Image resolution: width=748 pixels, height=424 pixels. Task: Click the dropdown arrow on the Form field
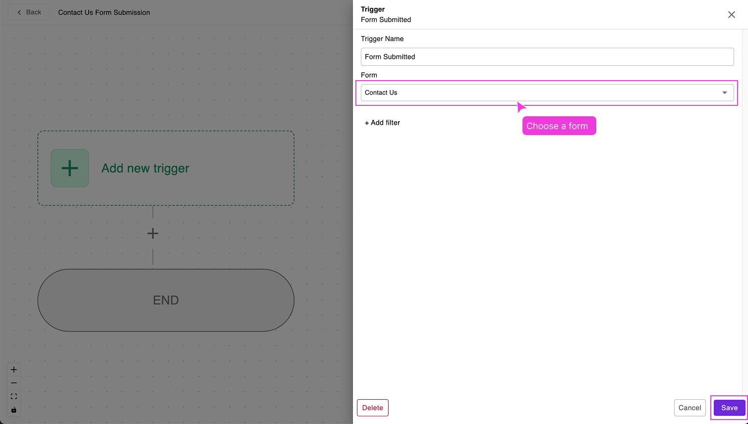point(724,93)
